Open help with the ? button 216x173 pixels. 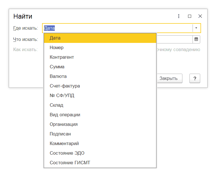[195, 78]
